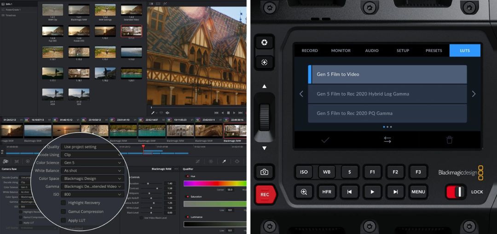Tap the down arrow below the camera scroll wheel

click(264, 148)
